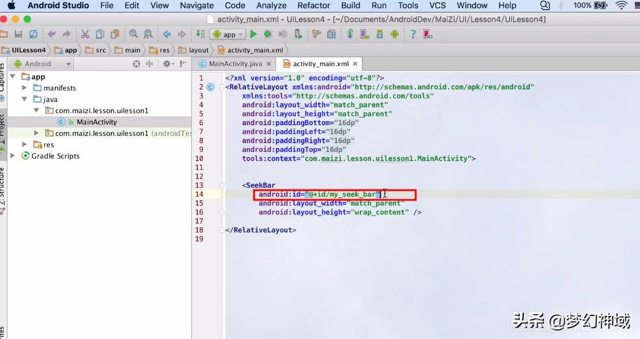The height and width of the screenshot is (339, 640).
Task: Click the Help question mark icon
Action: coord(413,35)
